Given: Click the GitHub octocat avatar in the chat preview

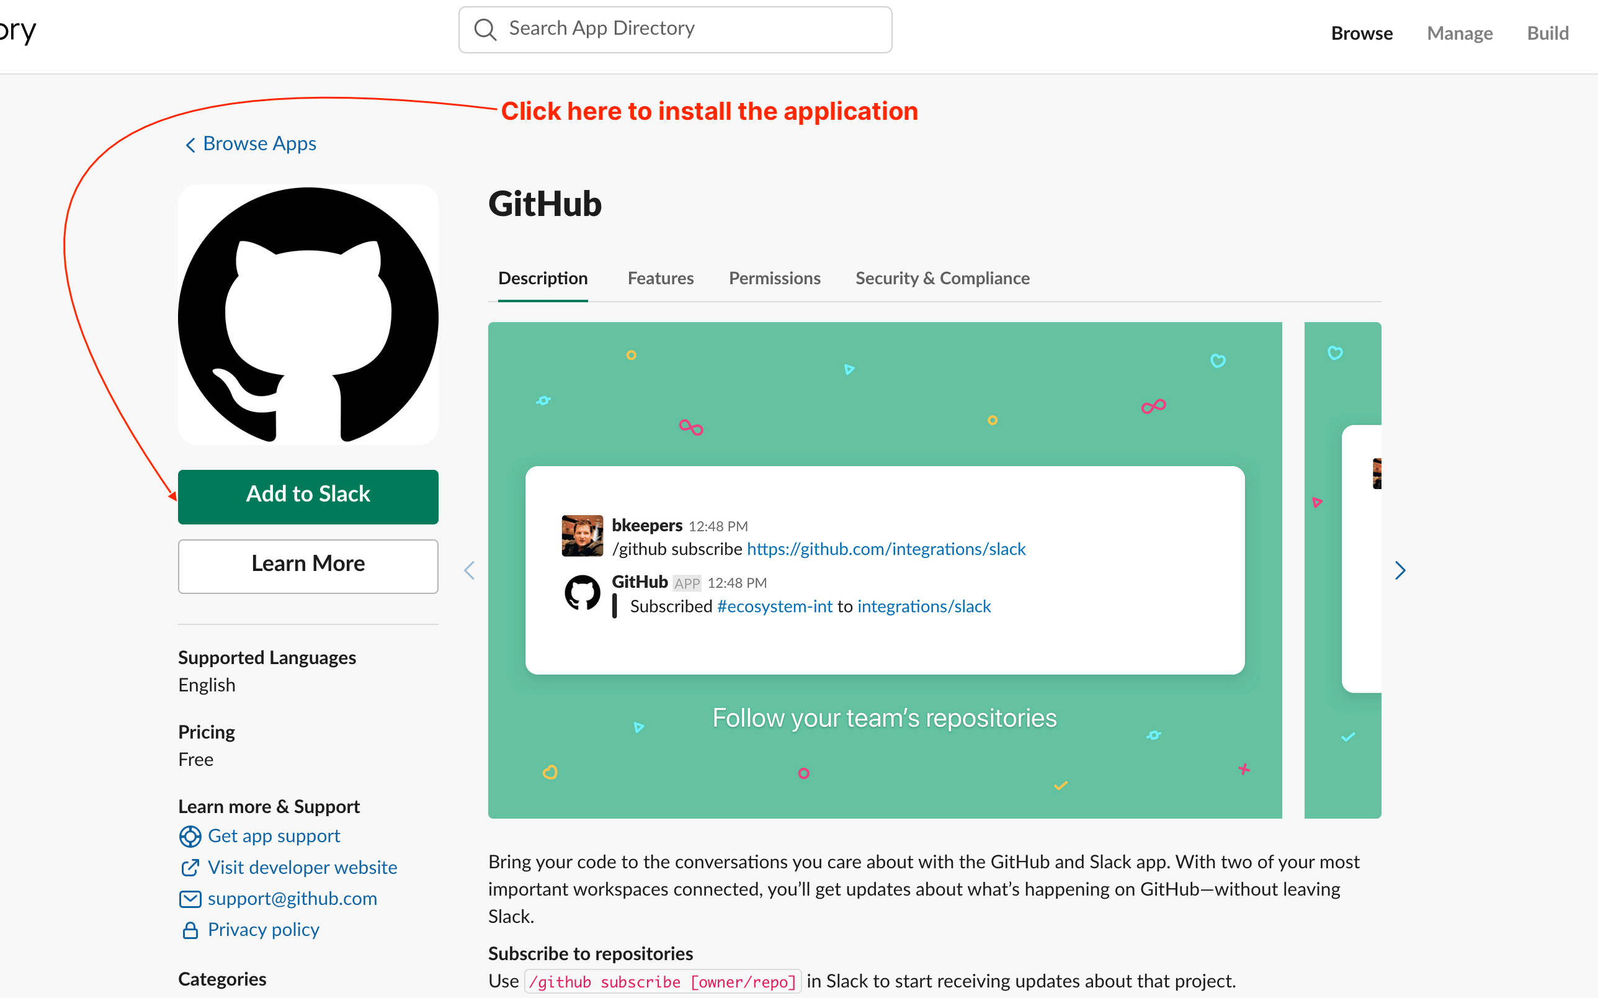Looking at the screenshot, I should (583, 592).
